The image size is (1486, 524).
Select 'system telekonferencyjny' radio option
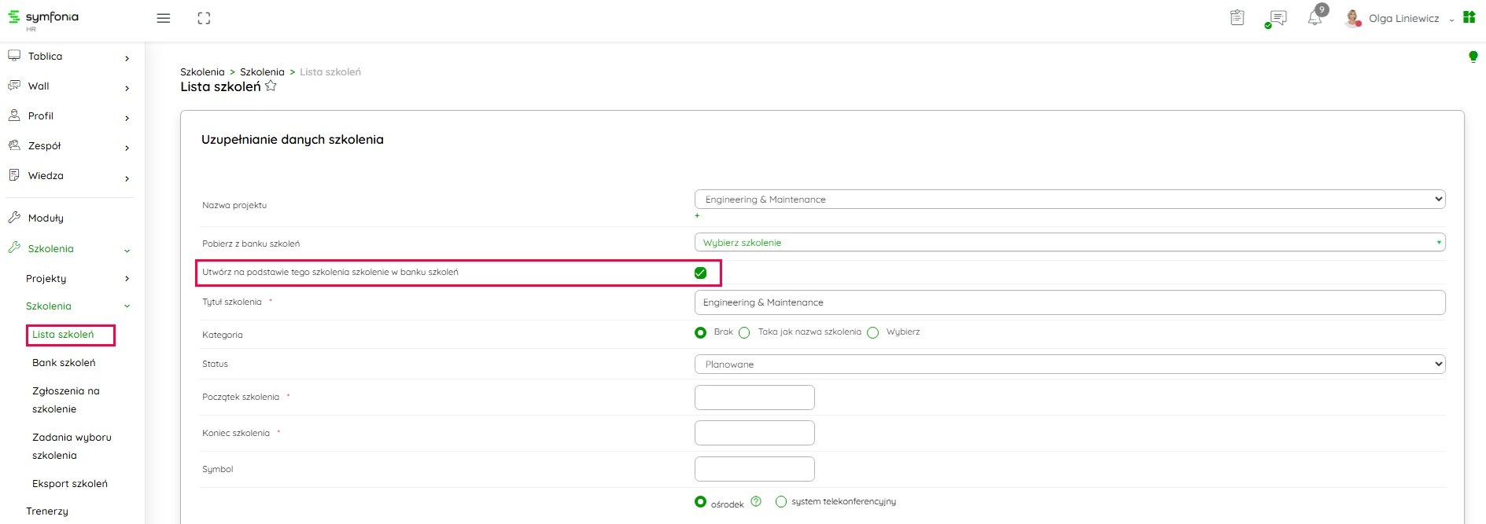click(781, 502)
